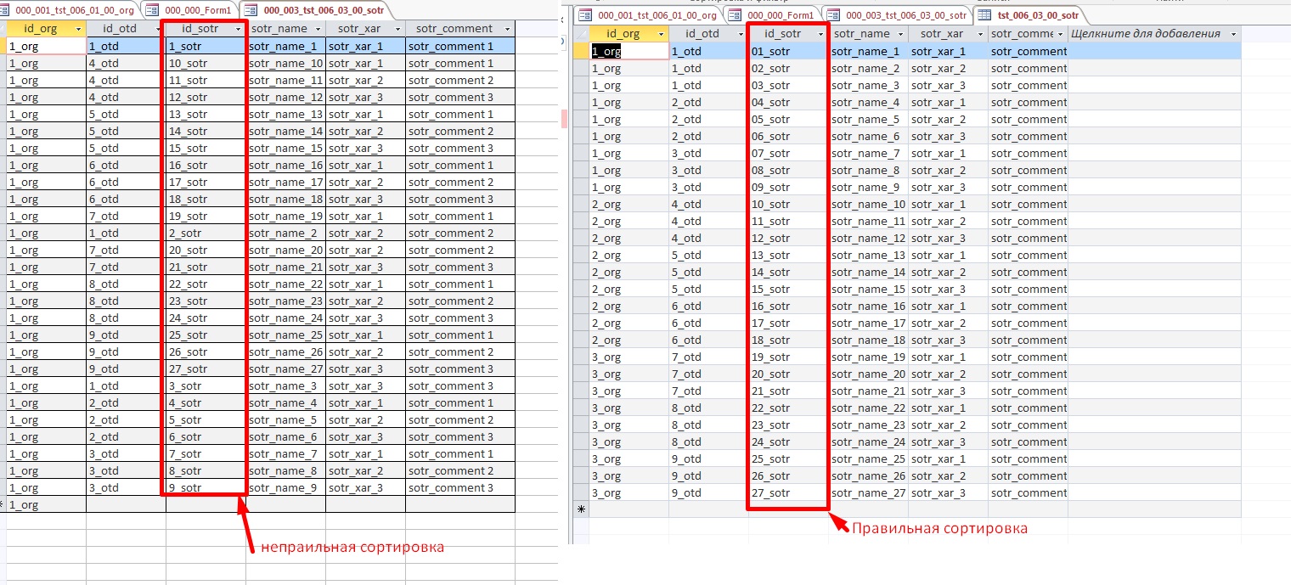Click the select-all corner box in the right datasheet
1302x585 pixels.
(581, 34)
